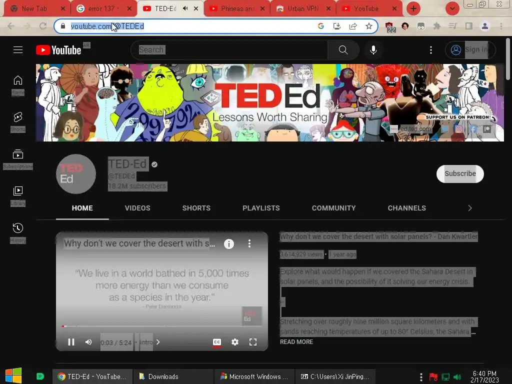The height and width of the screenshot is (384, 512).
Task: Switch to the Urban VPN browser tab
Action: pyautogui.click(x=303, y=9)
